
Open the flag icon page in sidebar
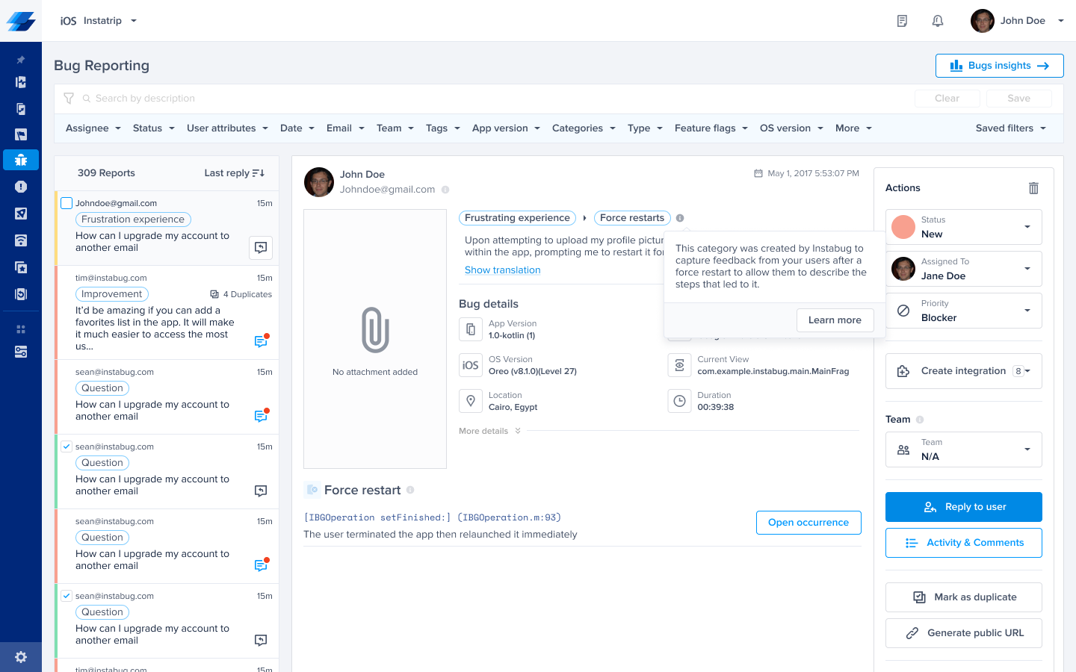pos(21,135)
